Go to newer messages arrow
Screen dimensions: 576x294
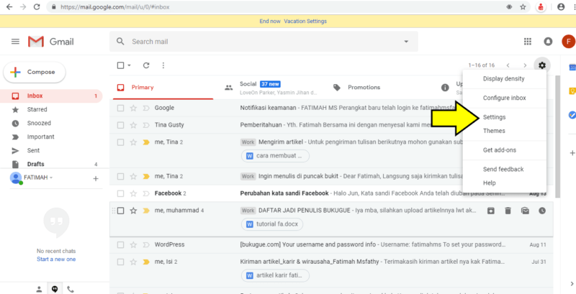[x=508, y=65]
